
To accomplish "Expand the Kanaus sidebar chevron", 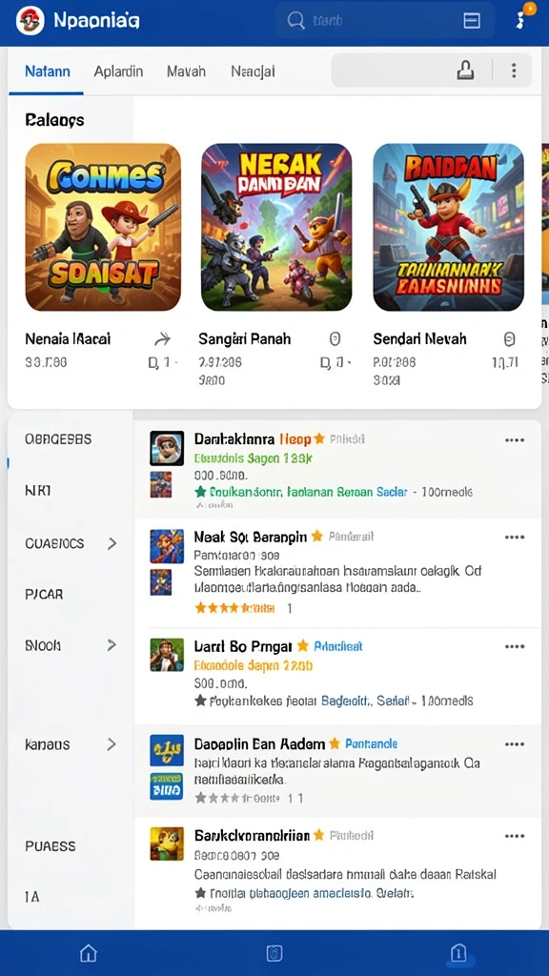I will (x=112, y=743).
